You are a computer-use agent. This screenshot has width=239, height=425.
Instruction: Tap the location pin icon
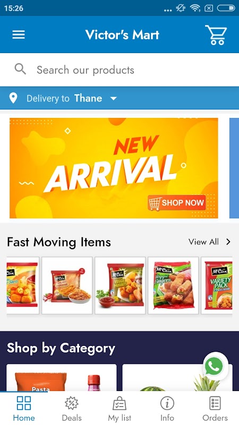(13, 98)
